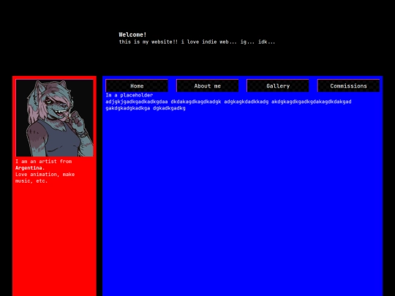
Task: Visit the Commissions page
Action: (x=348, y=86)
